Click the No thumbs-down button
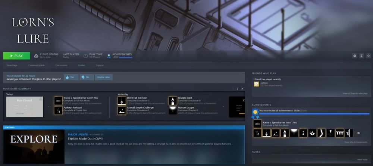Image resolution: width=373 pixels, height=166 pixels. (87, 77)
